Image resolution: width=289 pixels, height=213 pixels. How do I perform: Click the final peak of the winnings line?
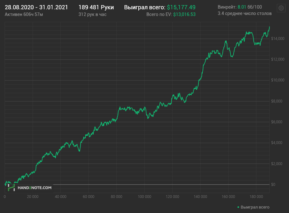(269, 27)
